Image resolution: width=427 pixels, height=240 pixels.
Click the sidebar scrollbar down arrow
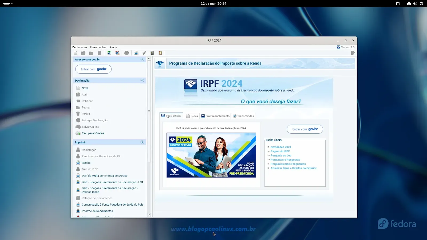click(x=149, y=215)
